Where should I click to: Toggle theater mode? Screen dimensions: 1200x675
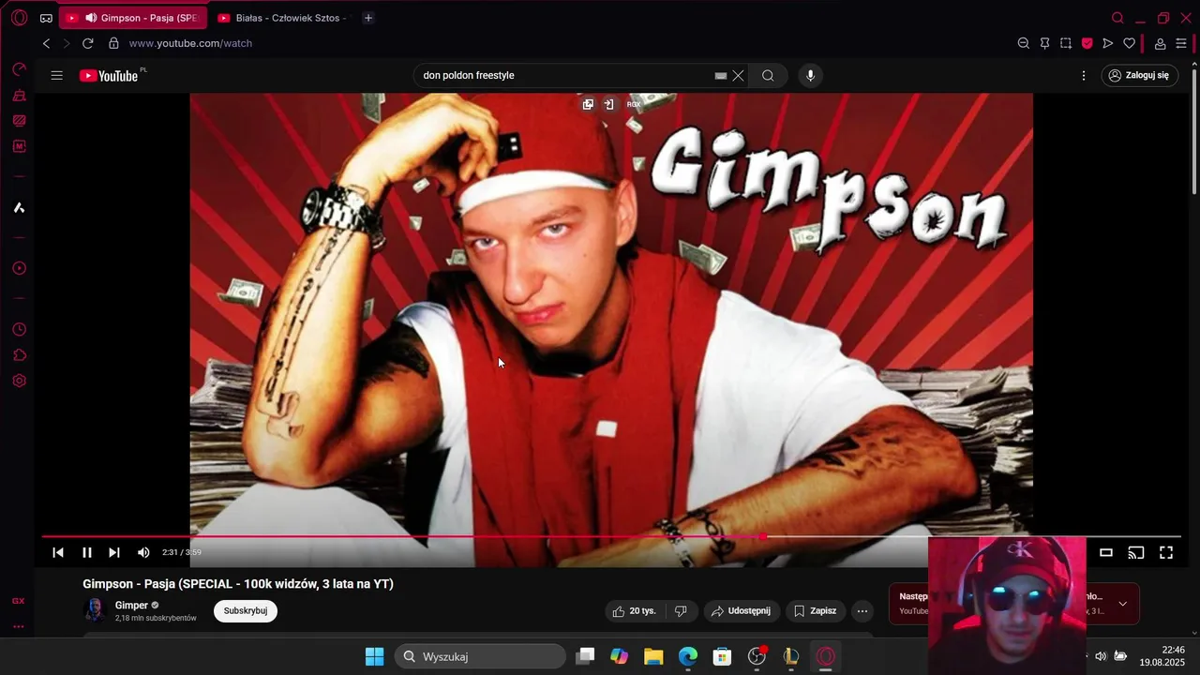1106,553
